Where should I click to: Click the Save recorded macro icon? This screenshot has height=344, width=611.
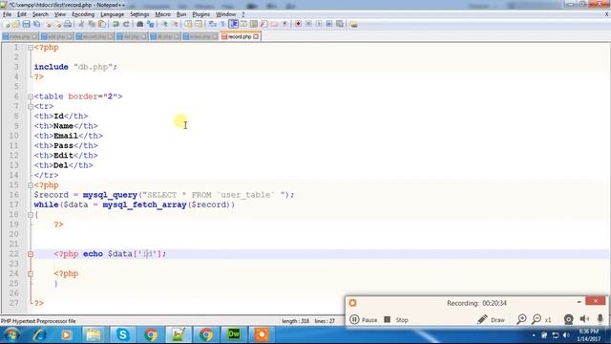[340, 24]
